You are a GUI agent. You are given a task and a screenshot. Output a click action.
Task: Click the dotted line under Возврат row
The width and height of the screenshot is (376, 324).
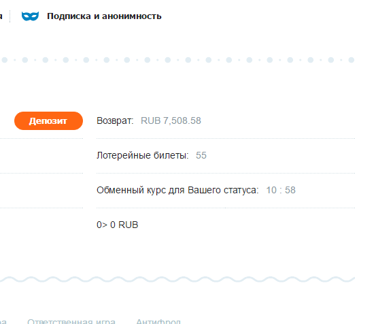(226, 138)
